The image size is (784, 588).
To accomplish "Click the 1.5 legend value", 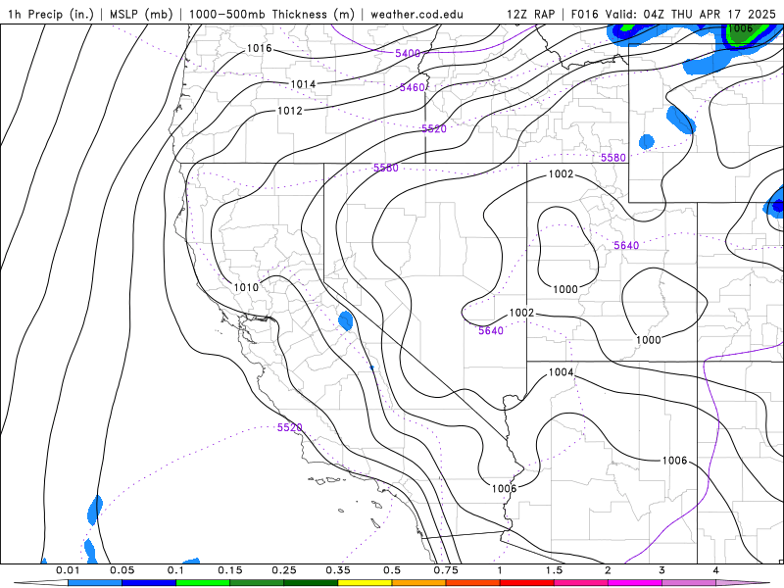I will pyautogui.click(x=554, y=570).
